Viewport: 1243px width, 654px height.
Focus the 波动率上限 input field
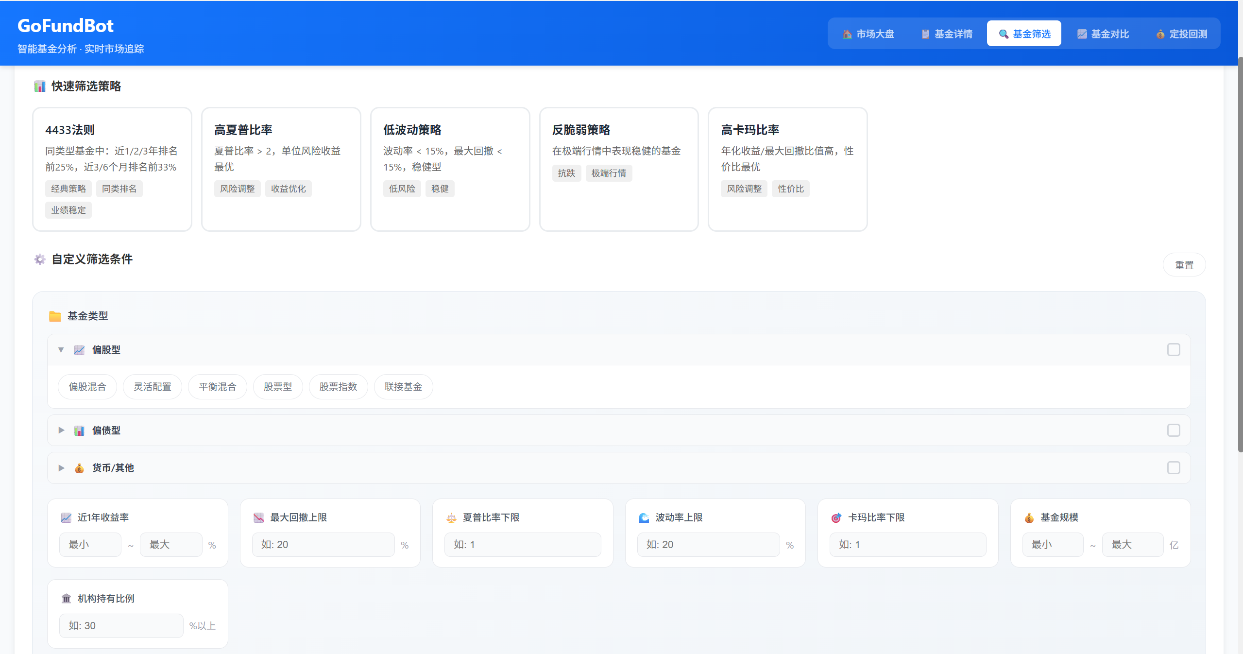coord(709,545)
